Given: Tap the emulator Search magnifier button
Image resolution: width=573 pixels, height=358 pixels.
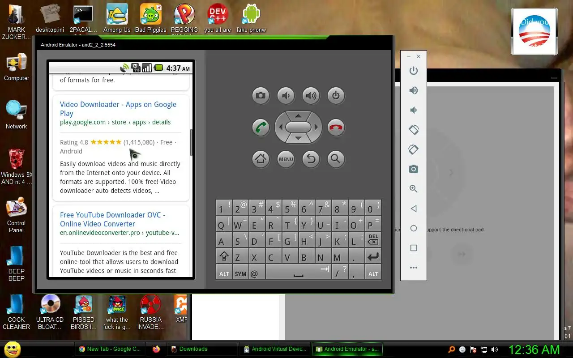Looking at the screenshot, I should (336, 158).
